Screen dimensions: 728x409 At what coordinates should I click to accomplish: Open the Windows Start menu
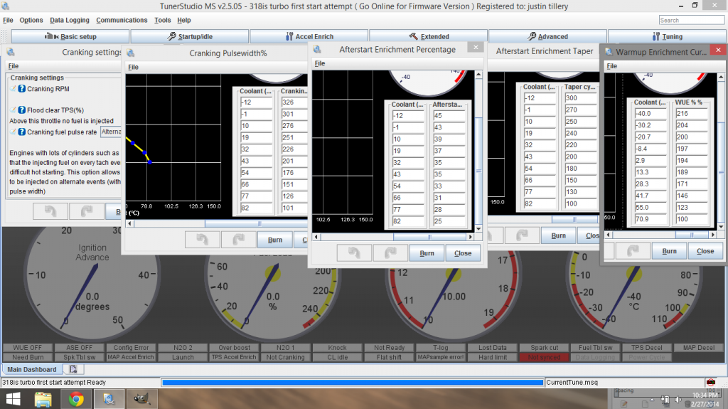13,399
